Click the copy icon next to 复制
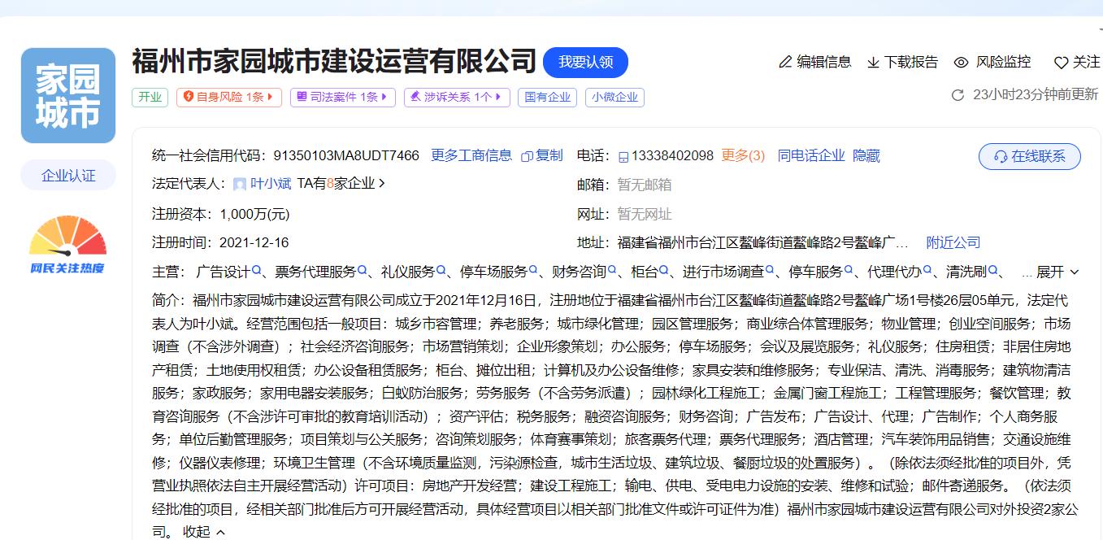This screenshot has width=1103, height=540. click(x=527, y=156)
